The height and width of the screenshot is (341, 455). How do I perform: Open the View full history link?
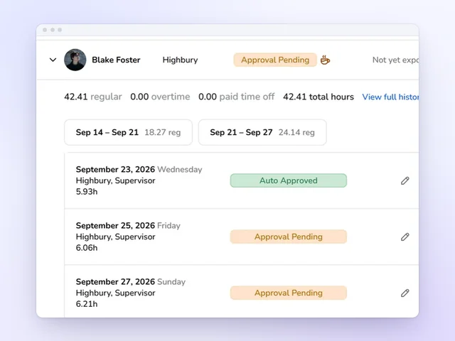pyautogui.click(x=390, y=97)
